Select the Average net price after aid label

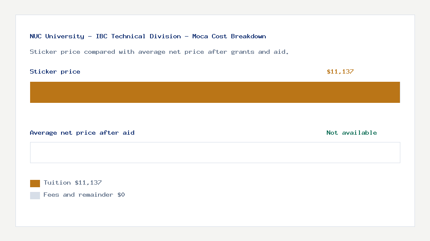pyautogui.click(x=82, y=133)
